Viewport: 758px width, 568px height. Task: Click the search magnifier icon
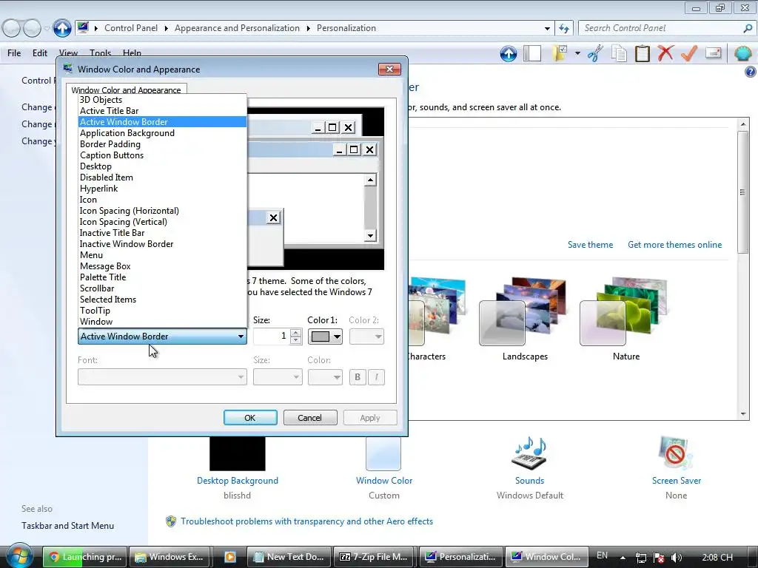click(748, 29)
